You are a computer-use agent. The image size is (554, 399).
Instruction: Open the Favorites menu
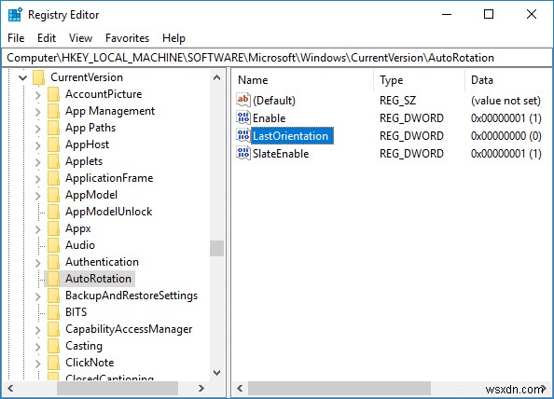click(x=127, y=38)
